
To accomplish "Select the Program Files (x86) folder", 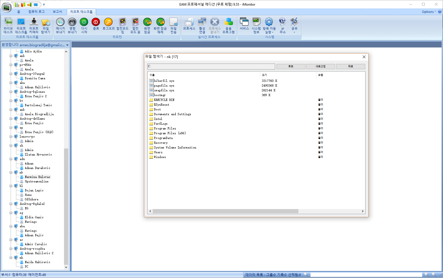I will coord(170,133).
